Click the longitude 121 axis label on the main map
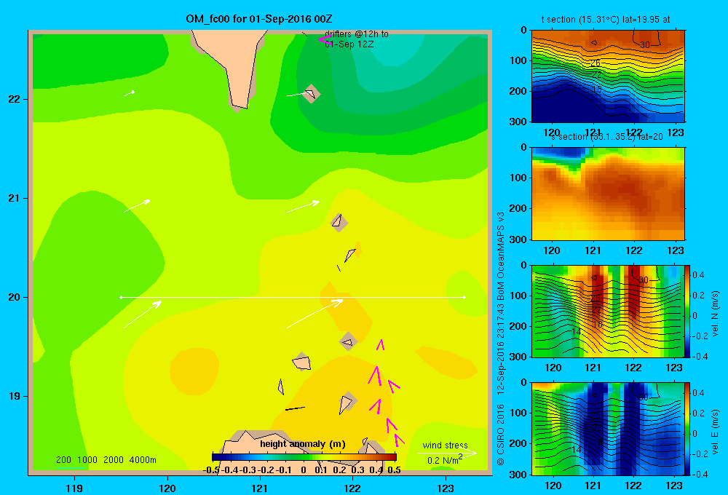The height and width of the screenshot is (495, 728). (x=260, y=488)
